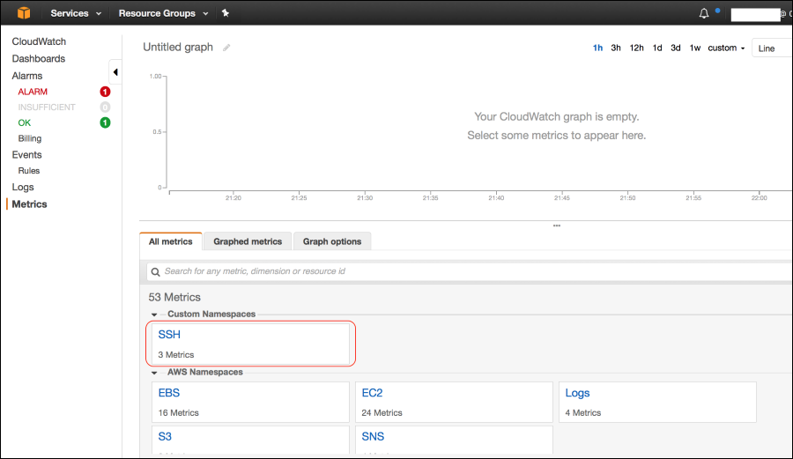Screen dimensions: 793x459
Task: Open Alarms in the sidebar
Action: pyautogui.click(x=27, y=76)
